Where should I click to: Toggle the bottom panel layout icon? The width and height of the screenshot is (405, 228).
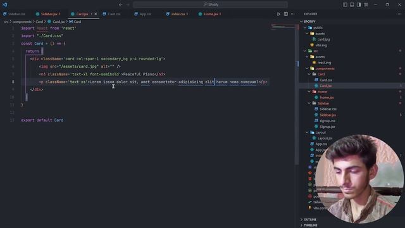[352, 4]
